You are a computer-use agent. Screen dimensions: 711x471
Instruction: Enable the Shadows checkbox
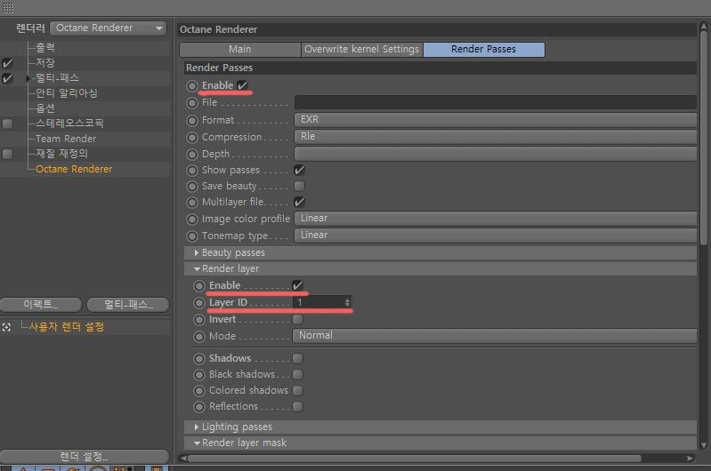(x=297, y=359)
